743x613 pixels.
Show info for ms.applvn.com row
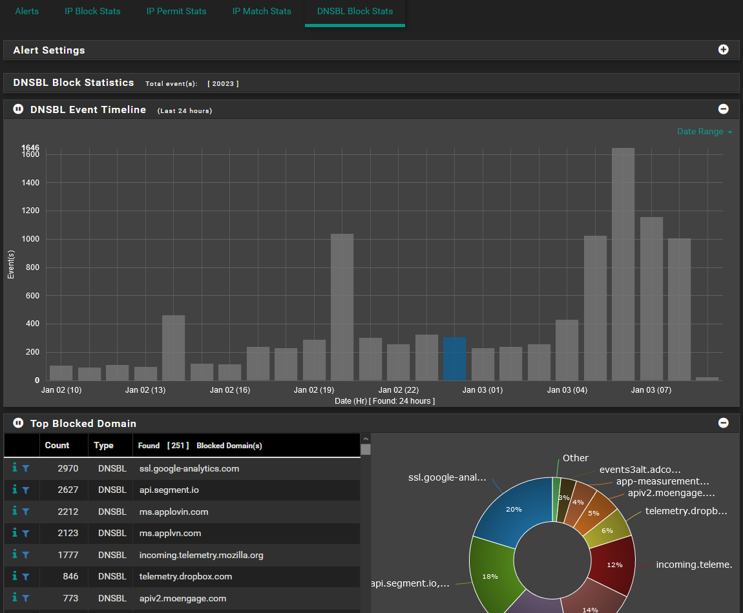click(x=15, y=532)
